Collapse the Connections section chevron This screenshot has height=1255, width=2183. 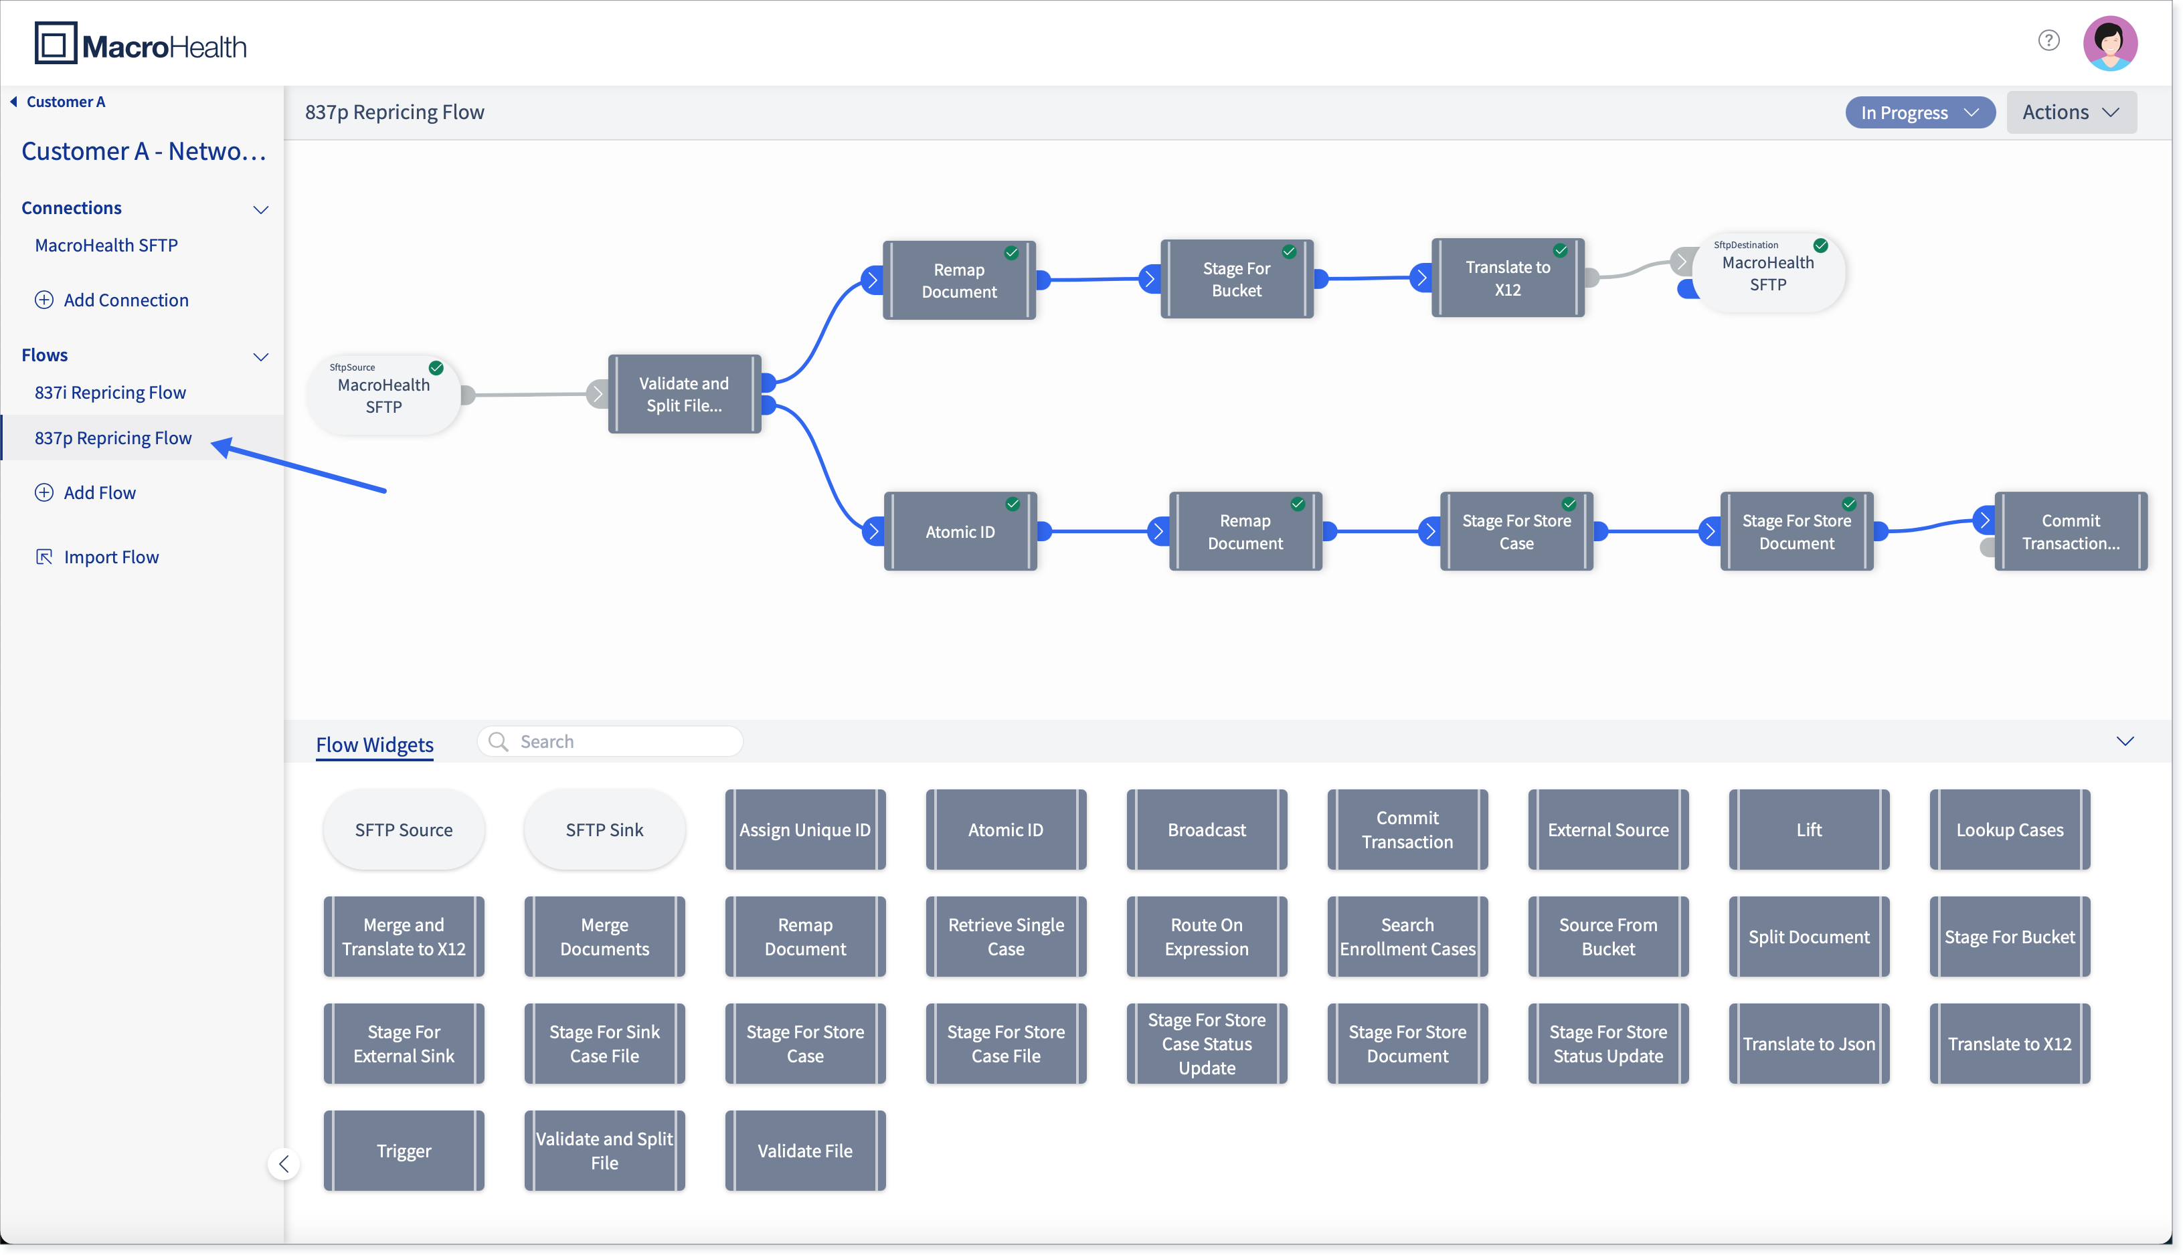tap(260, 209)
